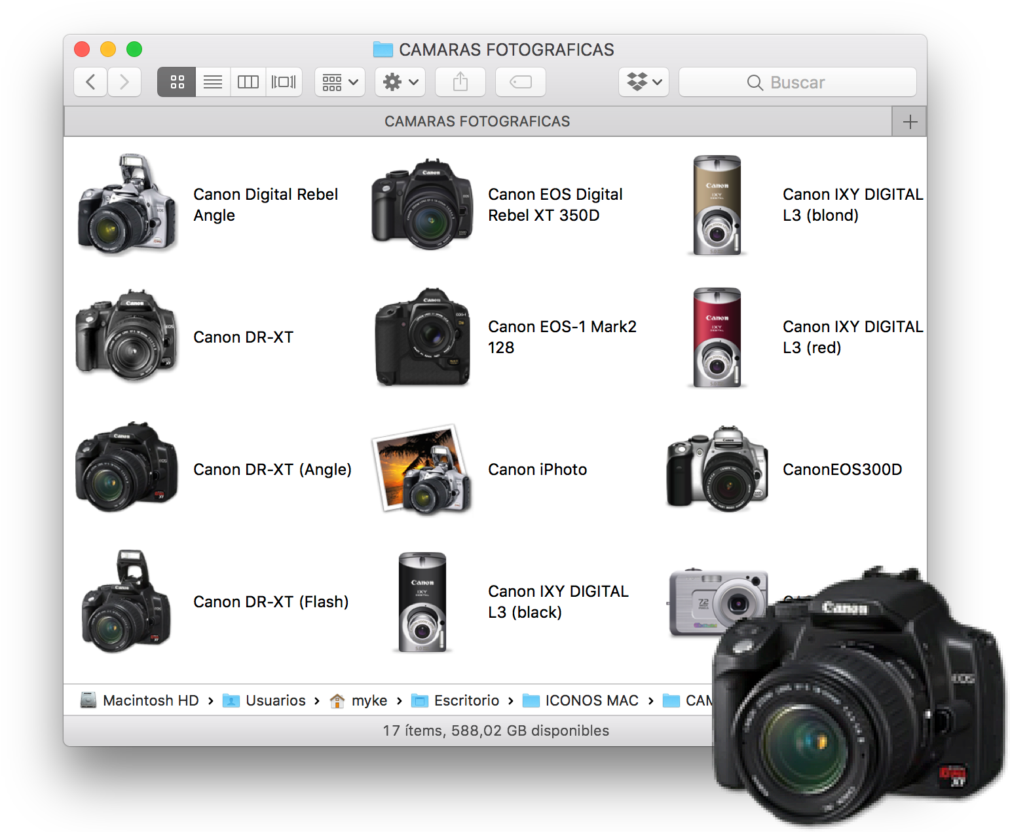Select the Canon IXY DIGITAL L3 (black) icon

(x=422, y=602)
